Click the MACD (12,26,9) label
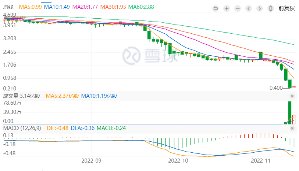The image size is (299, 171). point(22,128)
